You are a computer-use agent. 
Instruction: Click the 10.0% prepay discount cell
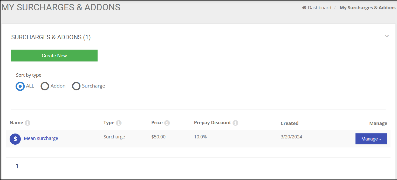click(200, 137)
